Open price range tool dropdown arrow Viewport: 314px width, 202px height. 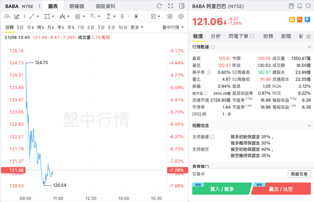click(114, 16)
